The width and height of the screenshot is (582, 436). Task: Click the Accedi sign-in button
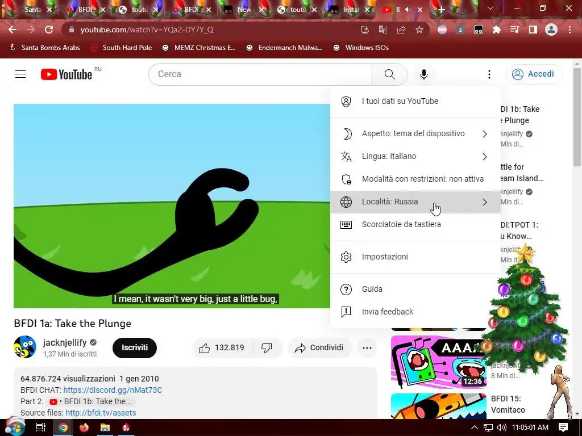point(534,74)
